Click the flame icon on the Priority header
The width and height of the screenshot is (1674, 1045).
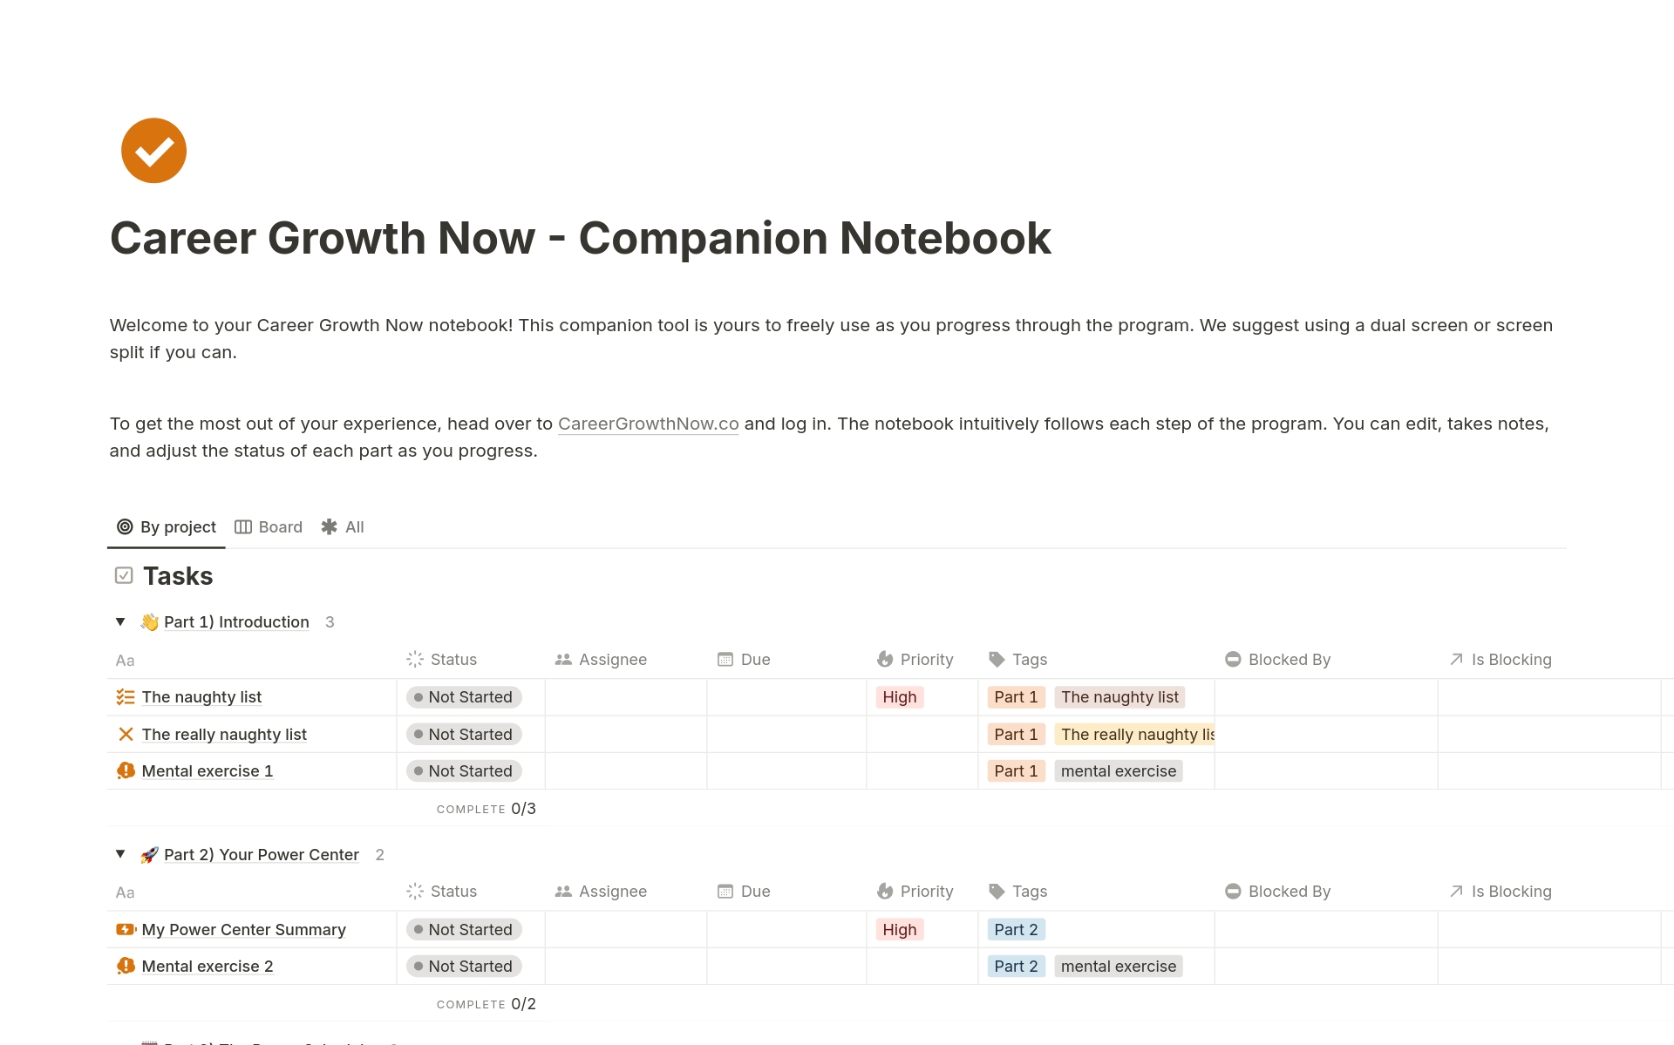click(x=886, y=660)
